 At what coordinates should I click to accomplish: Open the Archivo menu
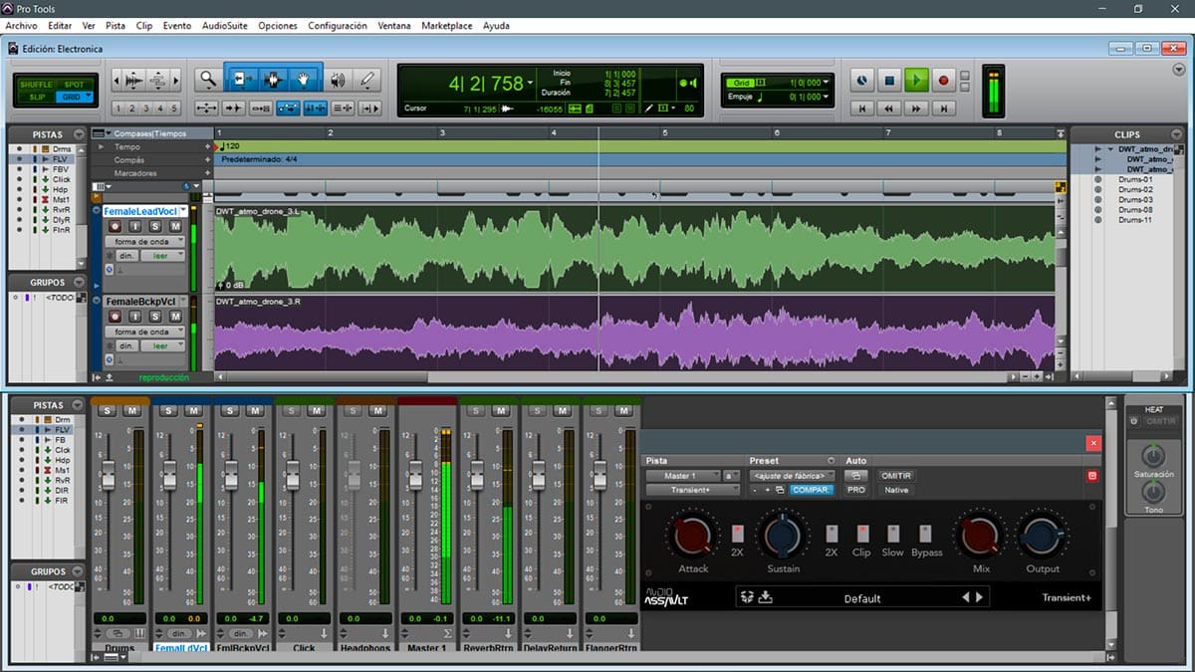tap(22, 26)
